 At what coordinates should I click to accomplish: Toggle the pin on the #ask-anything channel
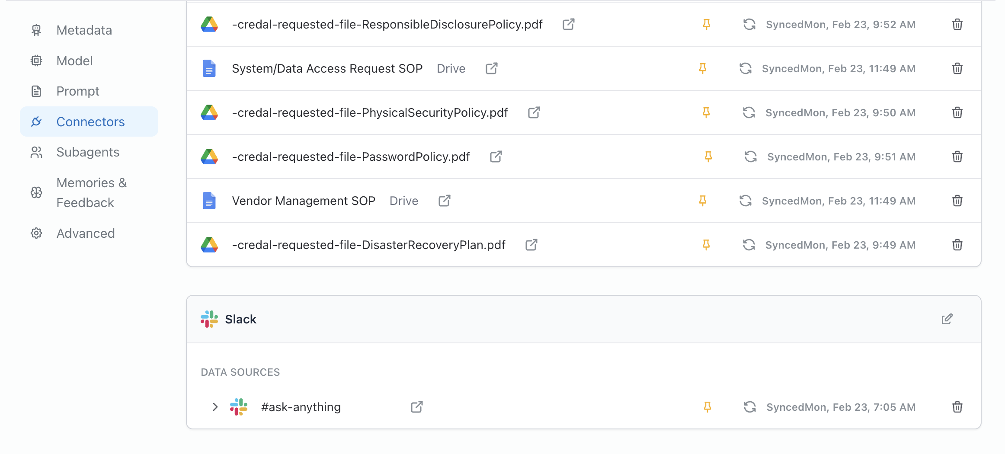[707, 407]
